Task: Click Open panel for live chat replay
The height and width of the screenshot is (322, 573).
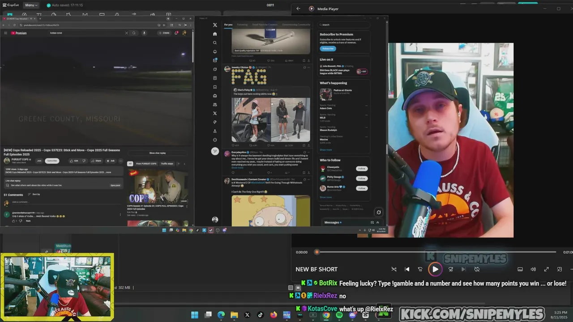Action: click(115, 185)
